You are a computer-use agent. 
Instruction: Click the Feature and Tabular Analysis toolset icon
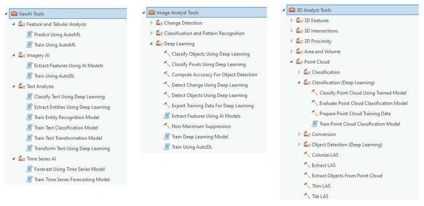(22, 24)
